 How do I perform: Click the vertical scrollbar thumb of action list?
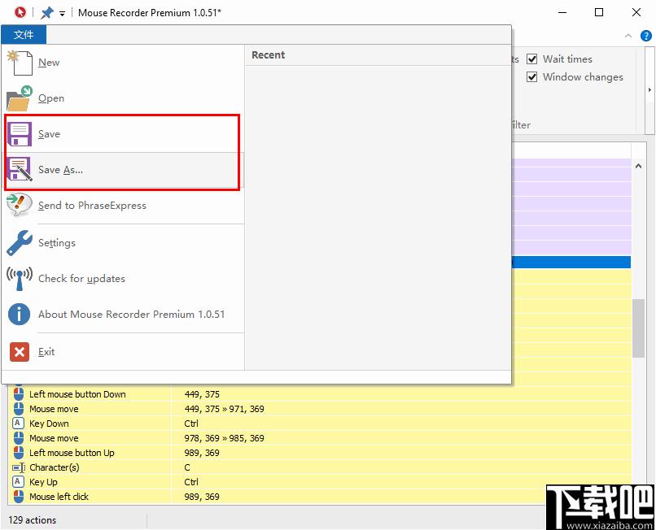click(638, 328)
